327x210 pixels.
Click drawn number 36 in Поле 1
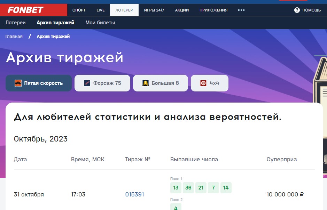[x=188, y=188]
